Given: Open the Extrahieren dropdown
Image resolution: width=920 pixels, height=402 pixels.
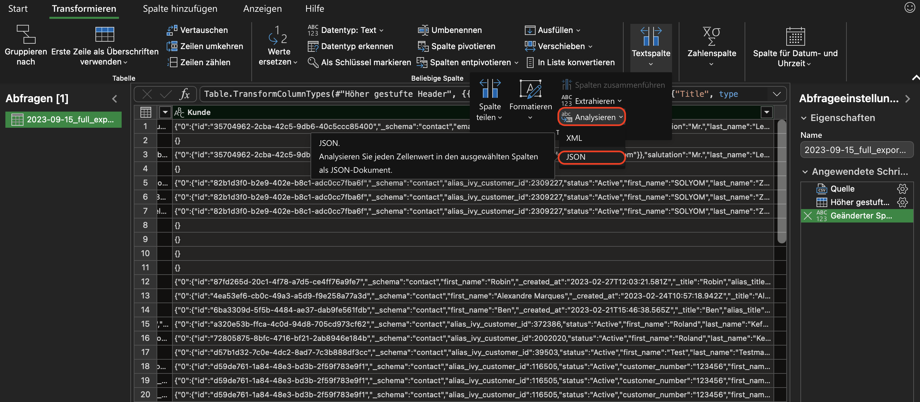Looking at the screenshot, I should 592,101.
